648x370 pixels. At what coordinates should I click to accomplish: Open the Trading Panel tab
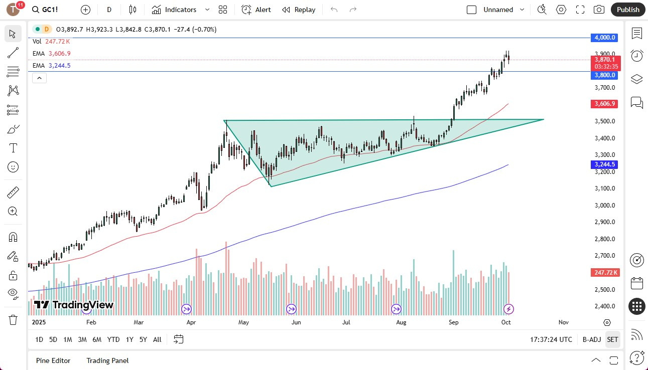(107, 360)
